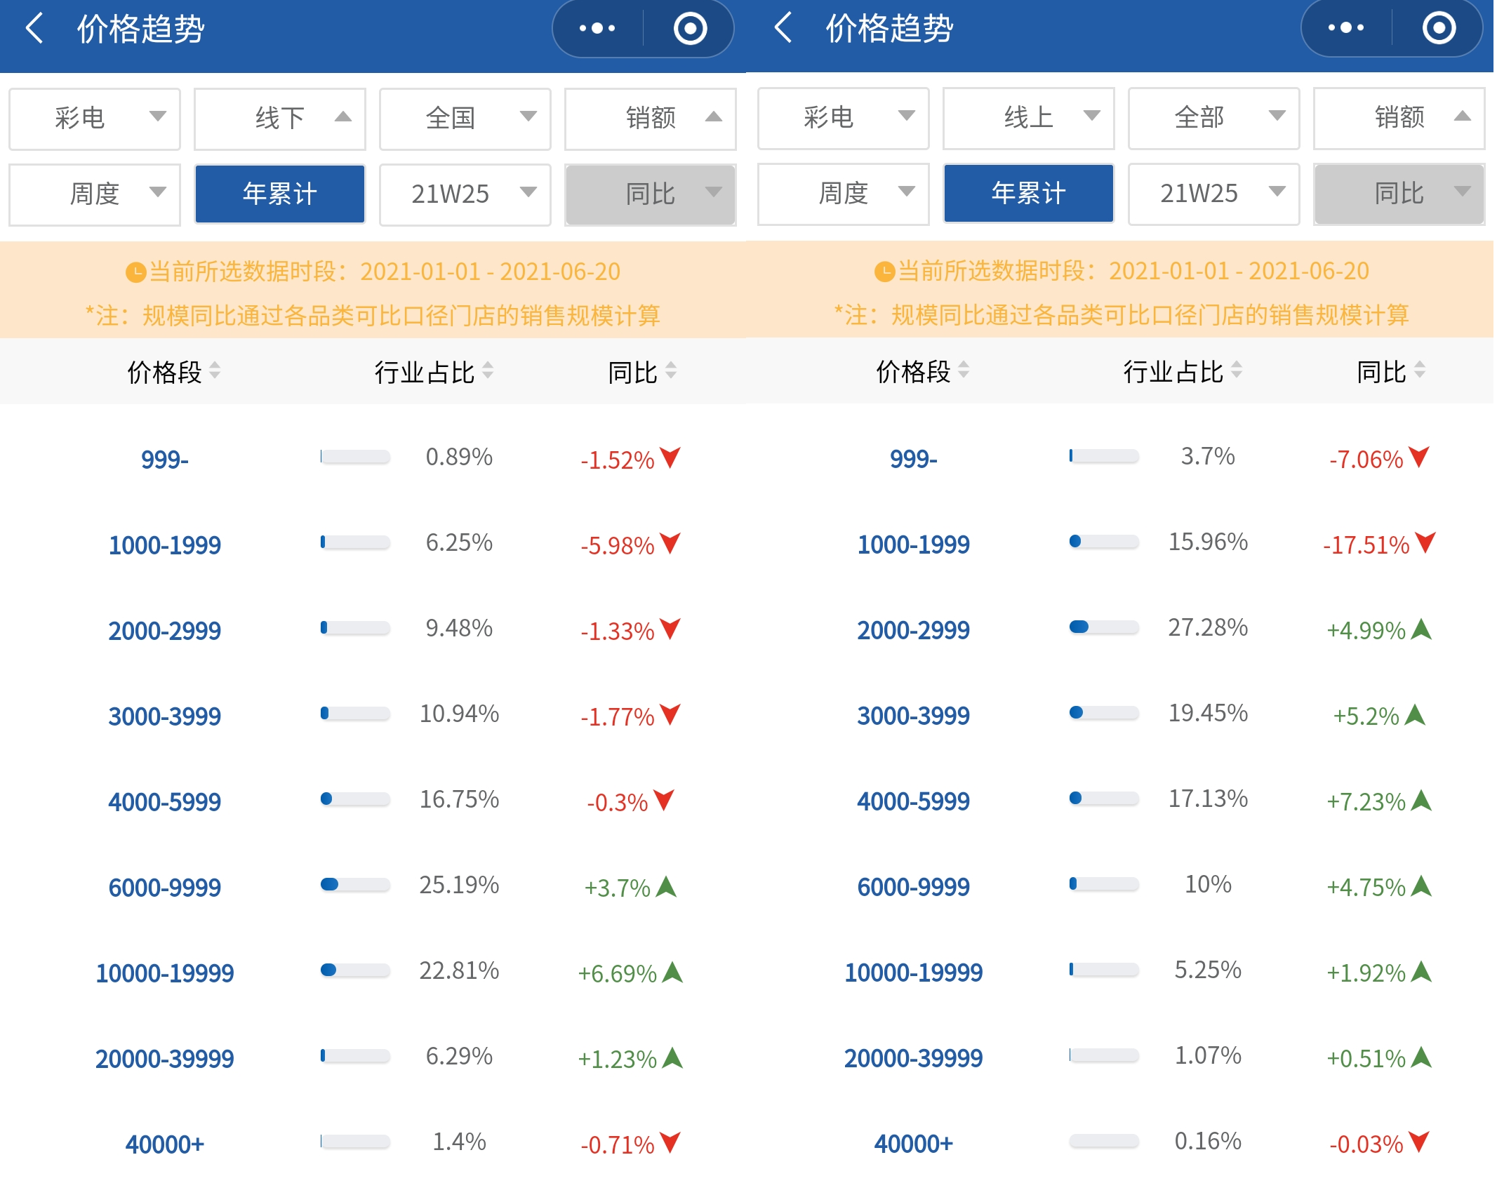Click down arrow beside right -17.51%
1497x1202 pixels.
[1425, 542]
